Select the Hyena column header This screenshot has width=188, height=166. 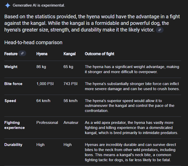[x=42, y=54]
